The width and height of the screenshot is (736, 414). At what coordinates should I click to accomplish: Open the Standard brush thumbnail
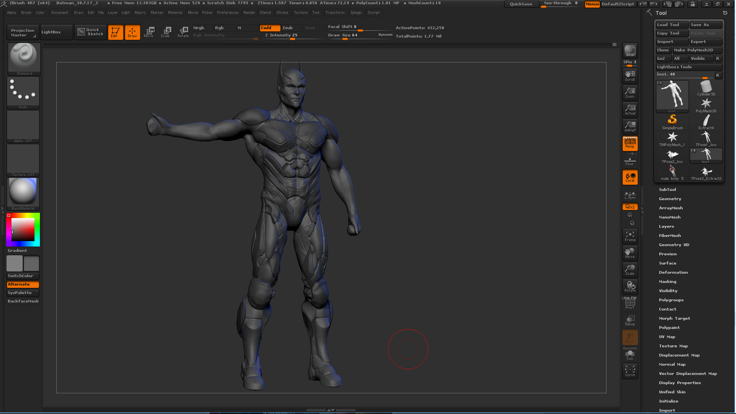point(24,59)
